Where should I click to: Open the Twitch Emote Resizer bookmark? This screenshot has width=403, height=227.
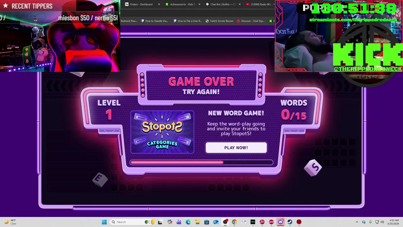pyautogui.click(x=219, y=21)
